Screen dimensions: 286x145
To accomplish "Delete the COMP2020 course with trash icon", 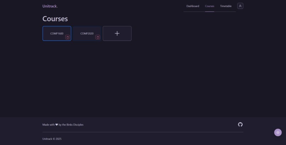I will (98, 37).
